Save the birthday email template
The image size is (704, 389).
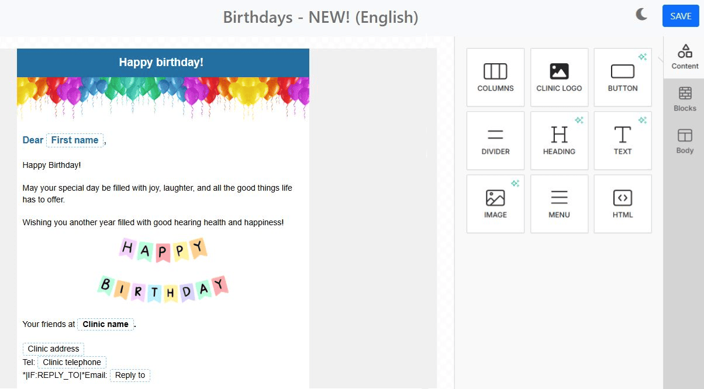pos(681,16)
